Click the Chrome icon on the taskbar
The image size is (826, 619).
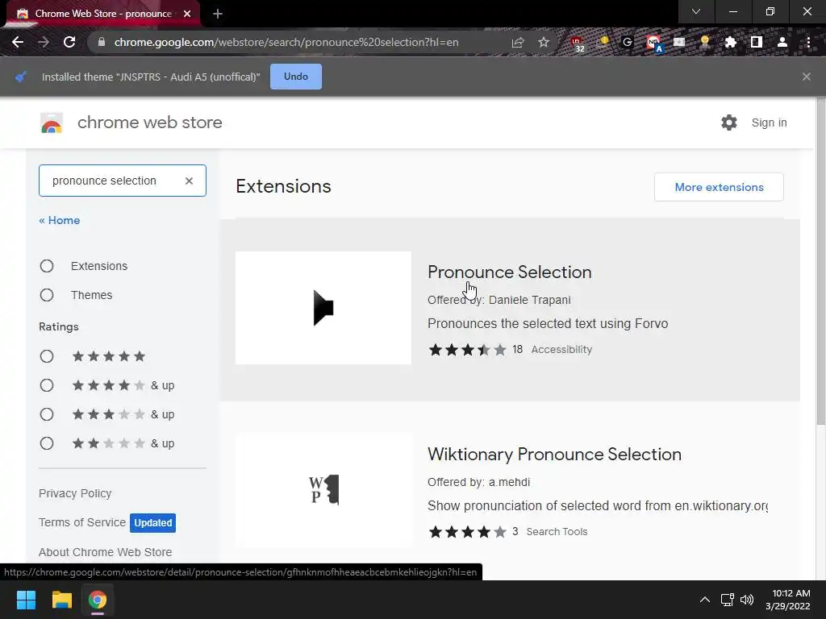pos(98,600)
